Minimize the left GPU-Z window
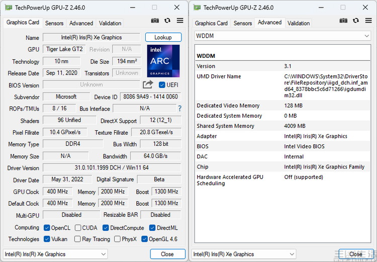The image size is (377, 262). (133, 8)
